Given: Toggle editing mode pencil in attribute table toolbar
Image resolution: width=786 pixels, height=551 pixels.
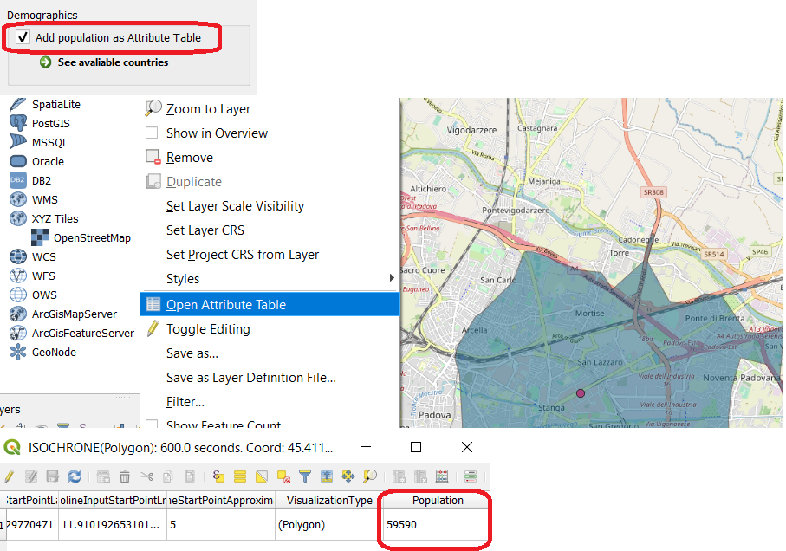Looking at the screenshot, I should 9,476.
